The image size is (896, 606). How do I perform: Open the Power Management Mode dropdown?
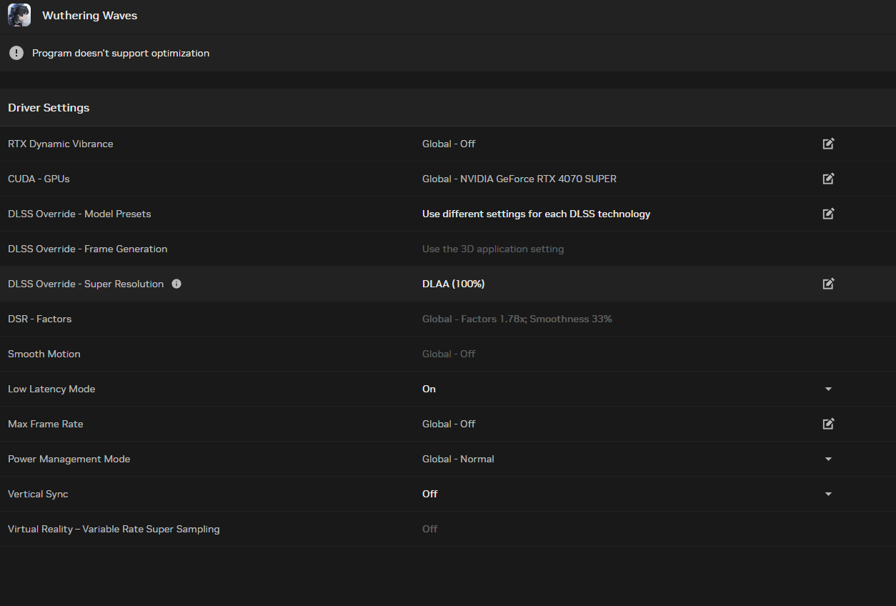click(x=828, y=459)
